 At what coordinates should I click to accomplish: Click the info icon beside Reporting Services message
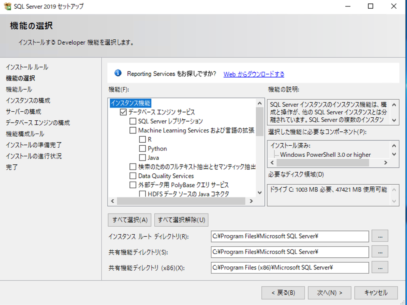pos(118,73)
